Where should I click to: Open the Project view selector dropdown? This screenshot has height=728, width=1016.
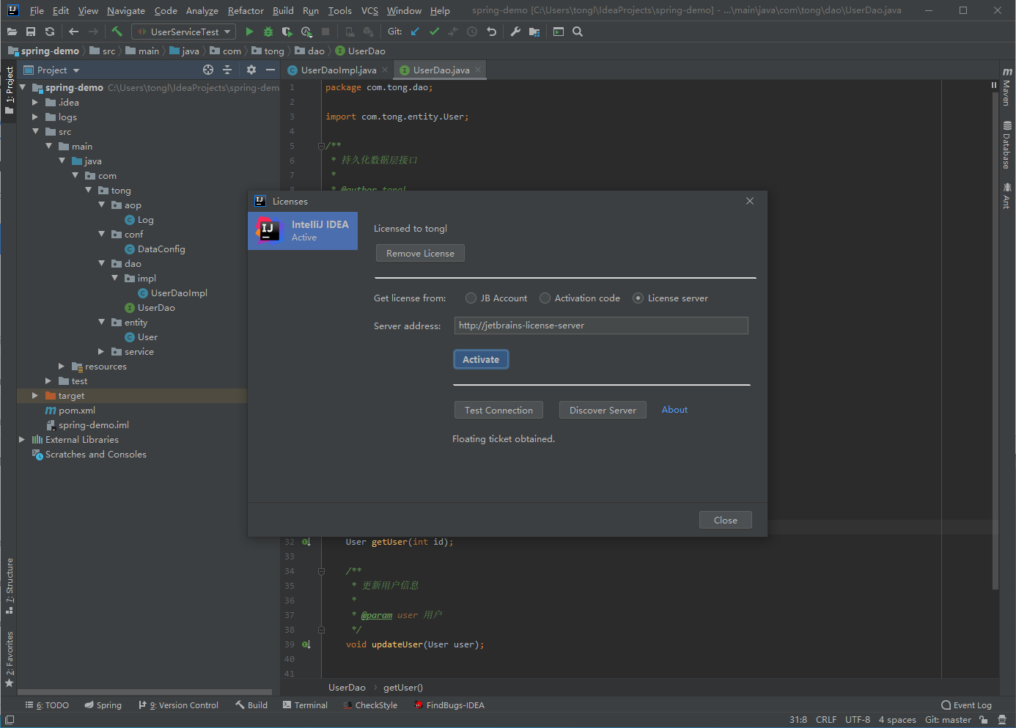51,70
